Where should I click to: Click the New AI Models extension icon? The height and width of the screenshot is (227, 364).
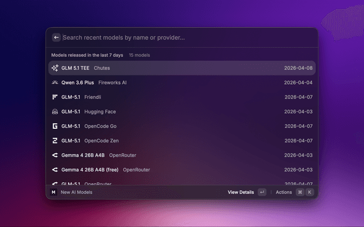click(54, 192)
